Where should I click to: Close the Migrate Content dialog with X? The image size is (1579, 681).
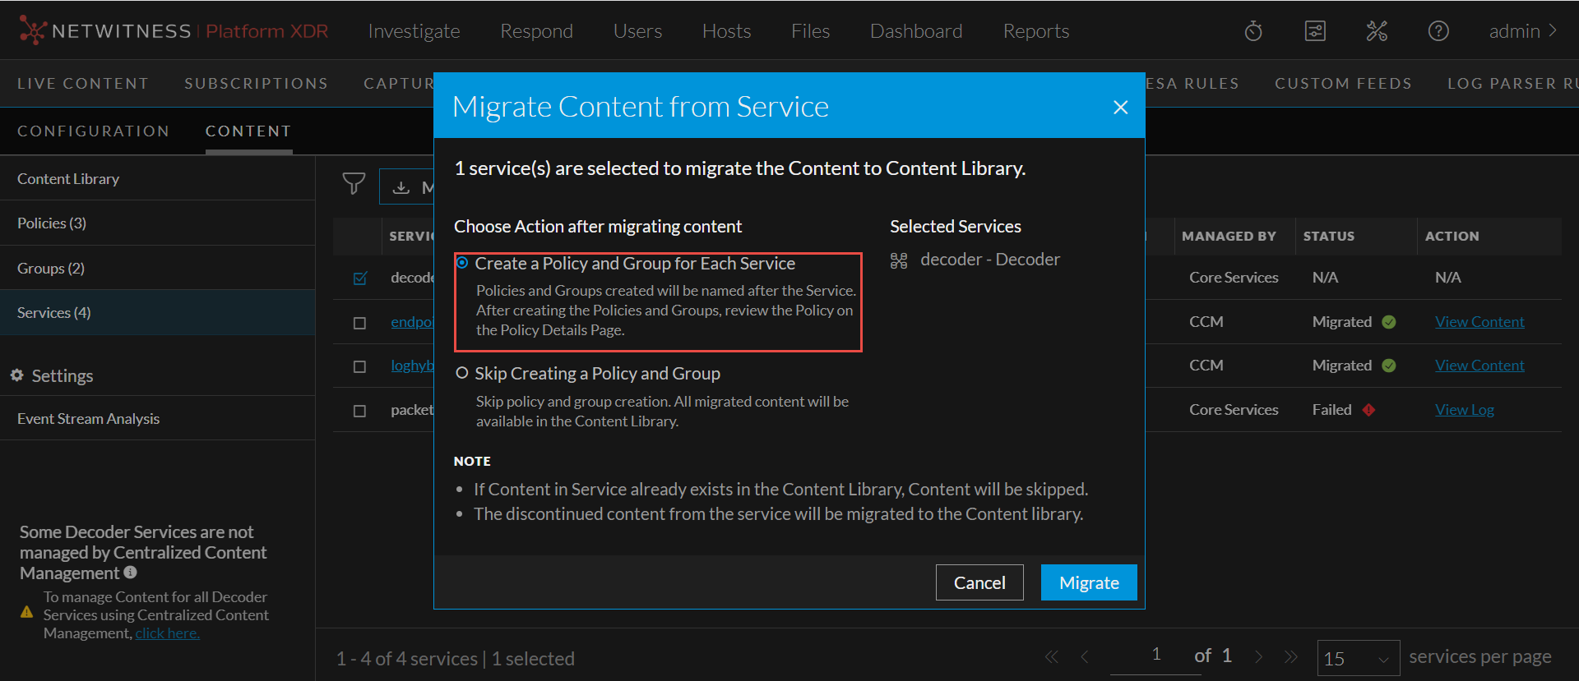1120,108
